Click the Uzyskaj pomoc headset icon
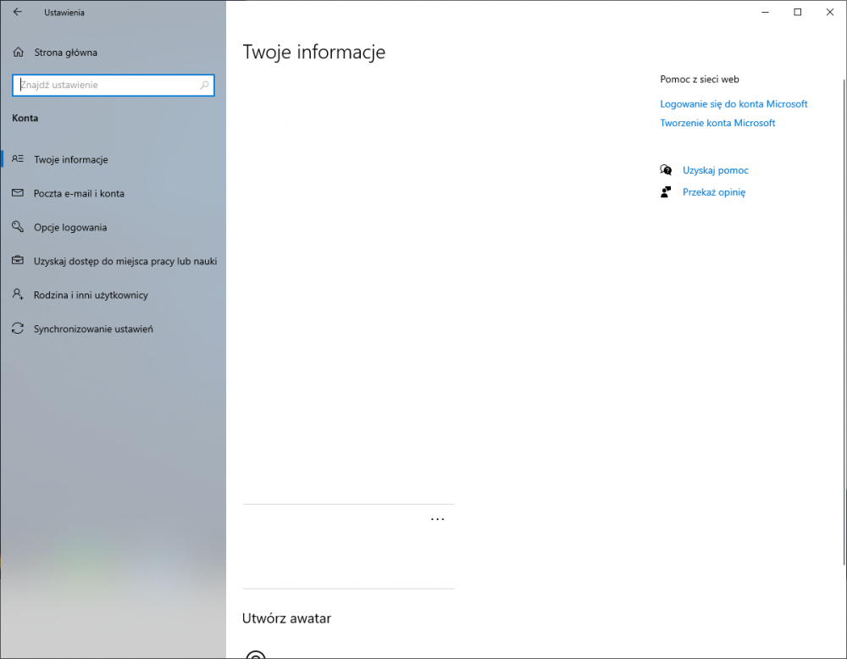The width and height of the screenshot is (847, 659). click(x=667, y=169)
